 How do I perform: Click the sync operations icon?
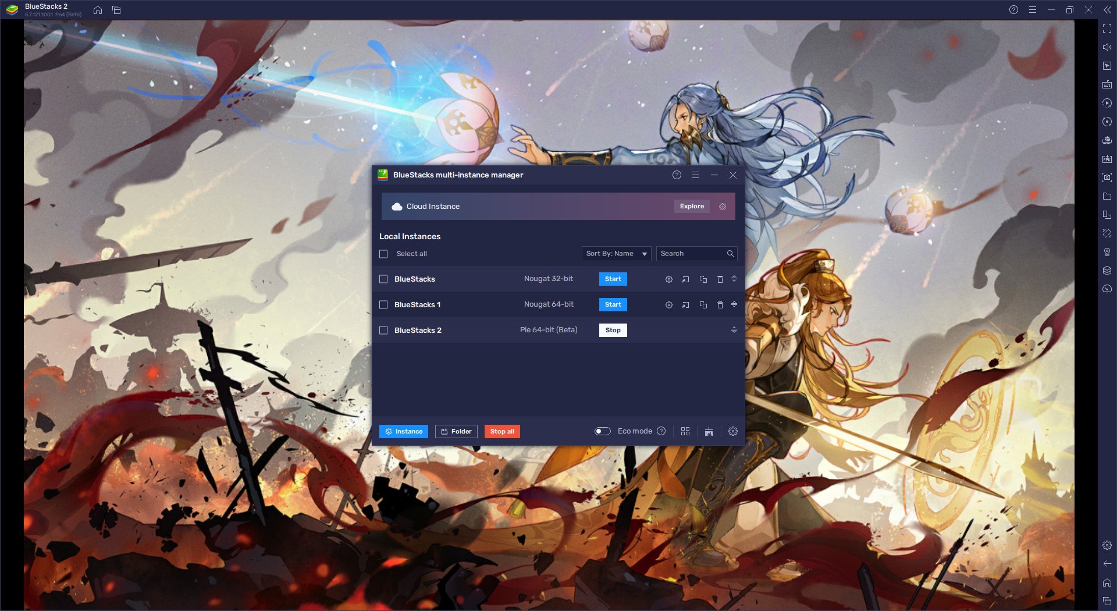[x=1107, y=122]
